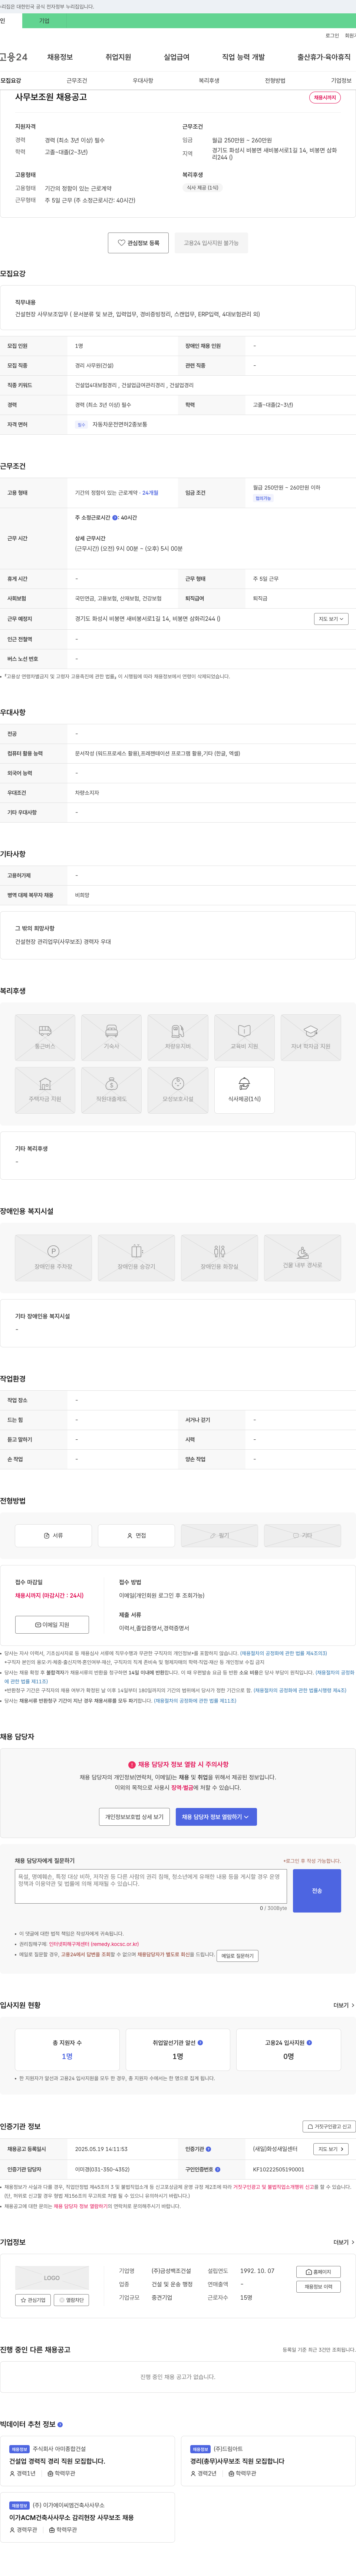Jump to the 근무조건 section tab
Screen dimensions: 356x2576
tap(77, 81)
